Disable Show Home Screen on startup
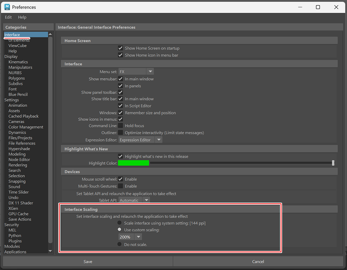The height and width of the screenshot is (270, 347). click(120, 48)
